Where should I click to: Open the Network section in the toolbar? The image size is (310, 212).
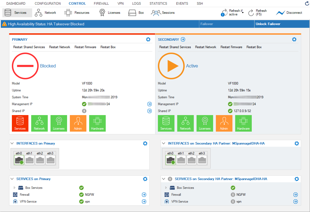(46, 13)
